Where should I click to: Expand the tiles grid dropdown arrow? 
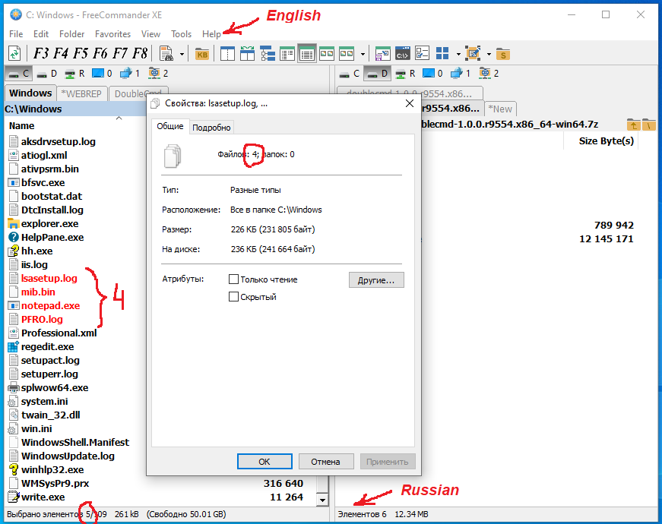pyautogui.click(x=458, y=54)
